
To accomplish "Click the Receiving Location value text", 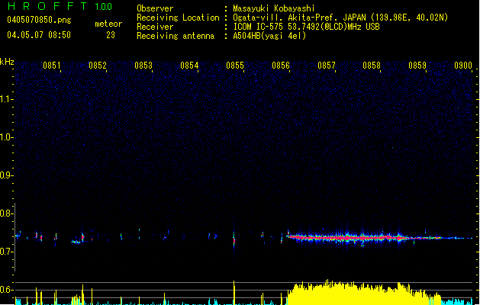I will [x=340, y=18].
